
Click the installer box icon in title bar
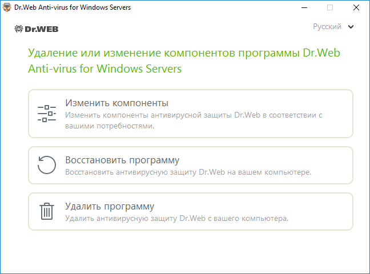pyautogui.click(x=7, y=7)
